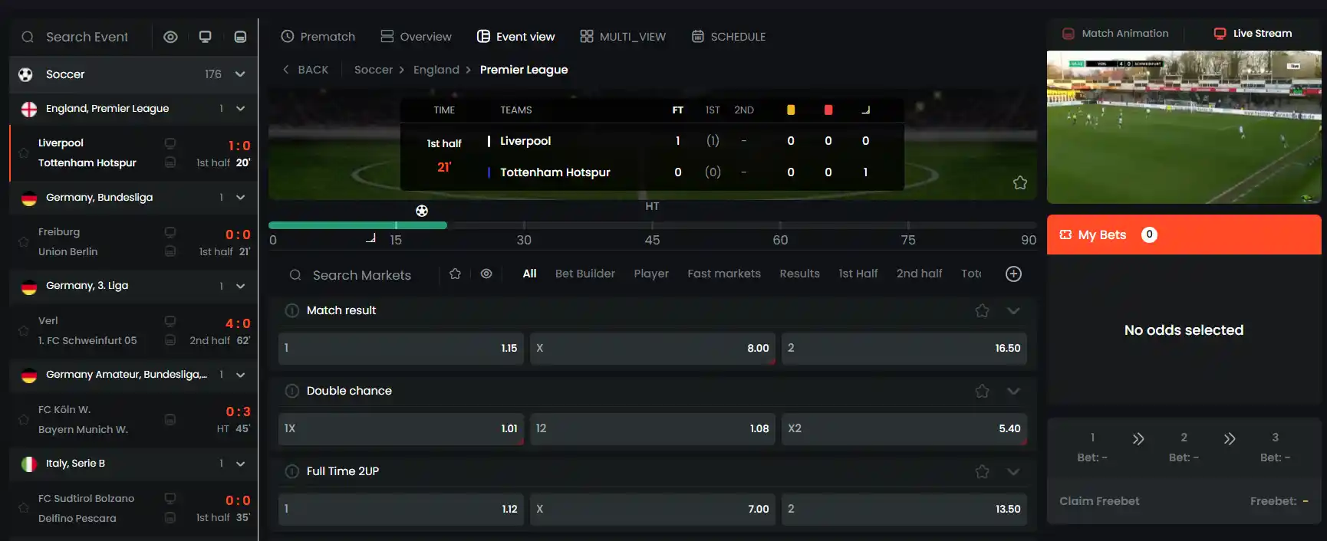Image resolution: width=1327 pixels, height=541 pixels.
Task: Favorite the Freiburg vs Union Berlin match
Action: coord(24,241)
